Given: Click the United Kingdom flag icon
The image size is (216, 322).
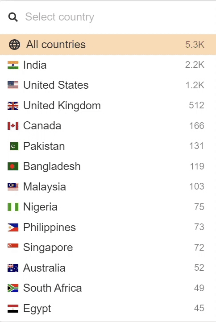Looking at the screenshot, I should pyautogui.click(x=13, y=106).
